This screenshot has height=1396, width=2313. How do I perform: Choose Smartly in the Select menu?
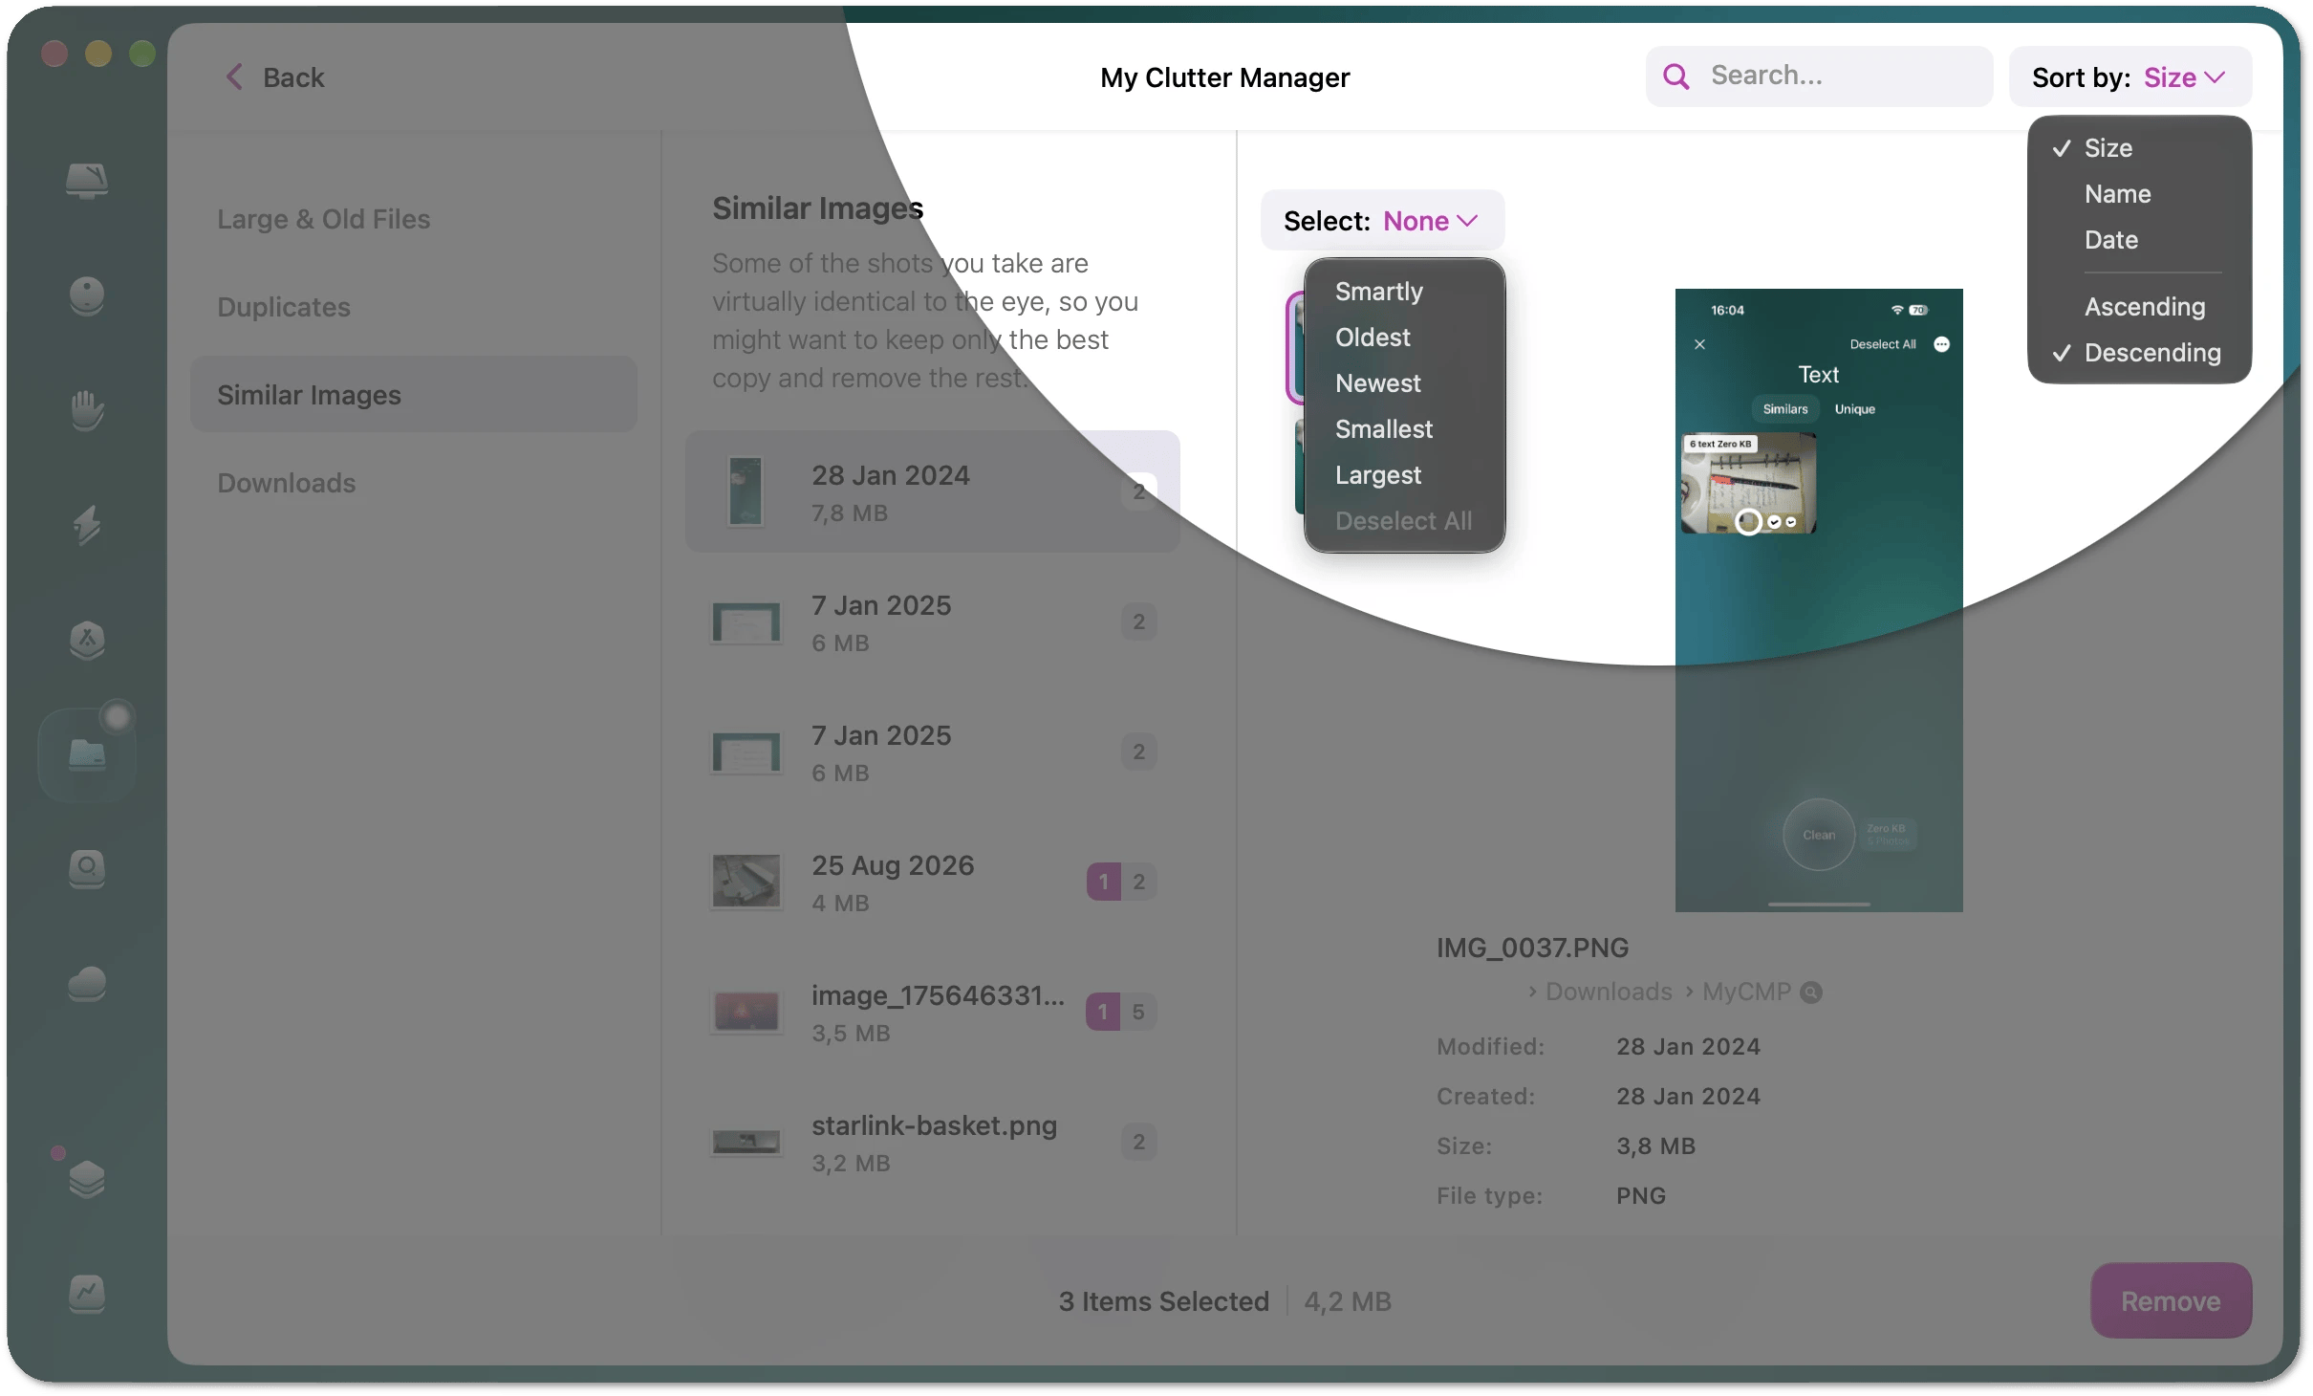(x=1404, y=292)
